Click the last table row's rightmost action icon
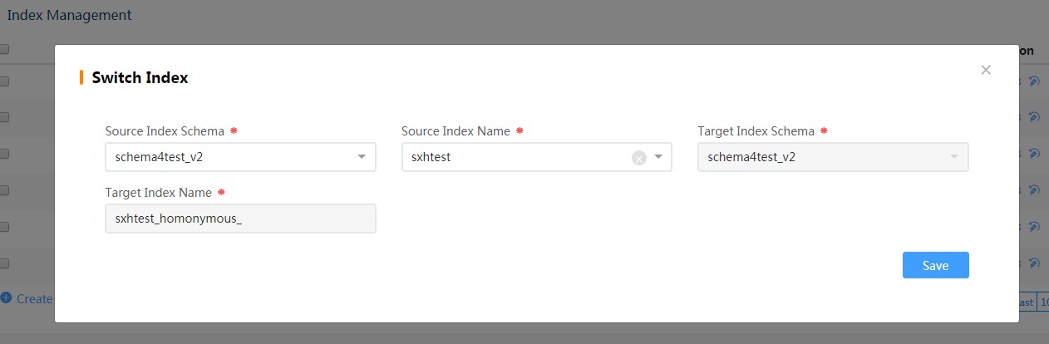The image size is (1049, 344). [1034, 263]
